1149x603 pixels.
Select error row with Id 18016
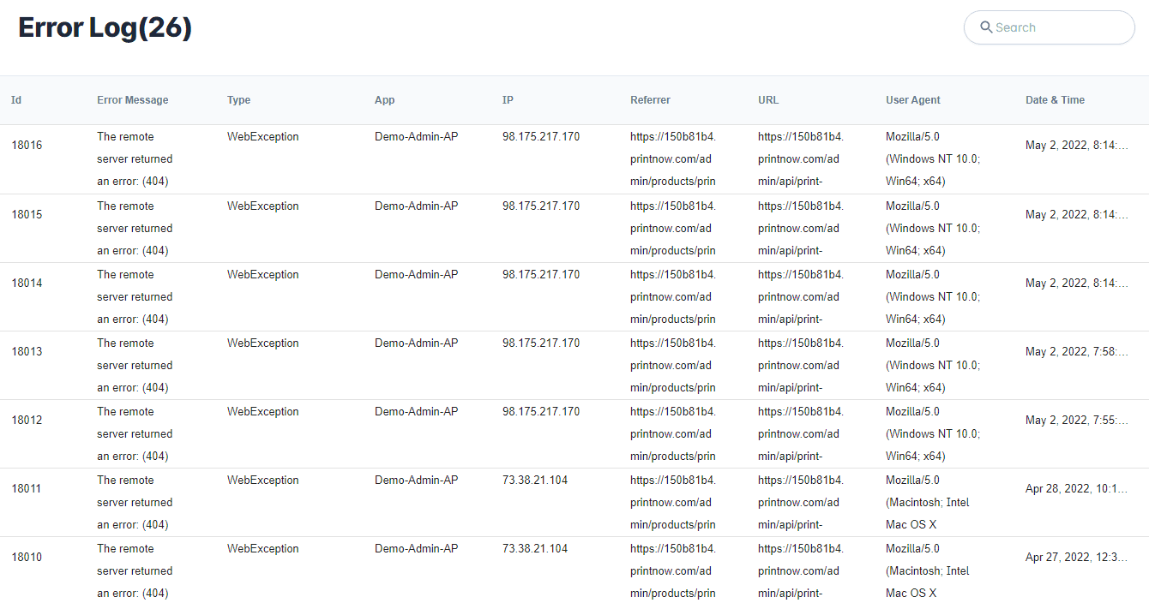pos(27,146)
